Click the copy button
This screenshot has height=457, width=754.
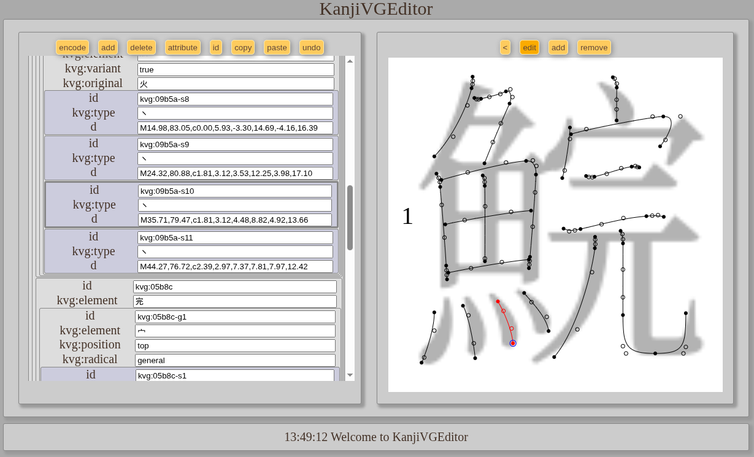243,47
